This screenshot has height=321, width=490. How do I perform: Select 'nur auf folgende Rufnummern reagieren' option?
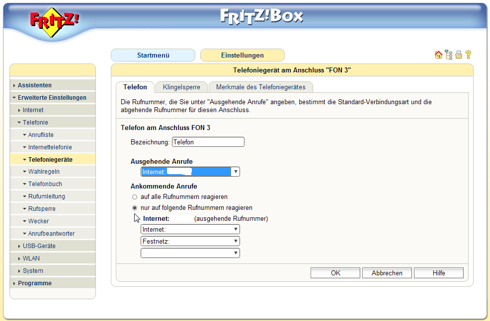click(135, 208)
